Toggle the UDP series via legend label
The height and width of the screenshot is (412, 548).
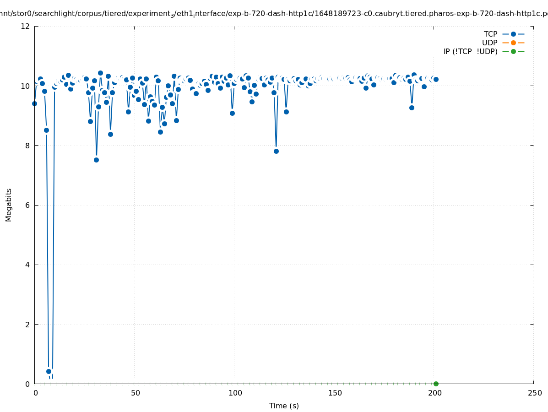(489, 43)
